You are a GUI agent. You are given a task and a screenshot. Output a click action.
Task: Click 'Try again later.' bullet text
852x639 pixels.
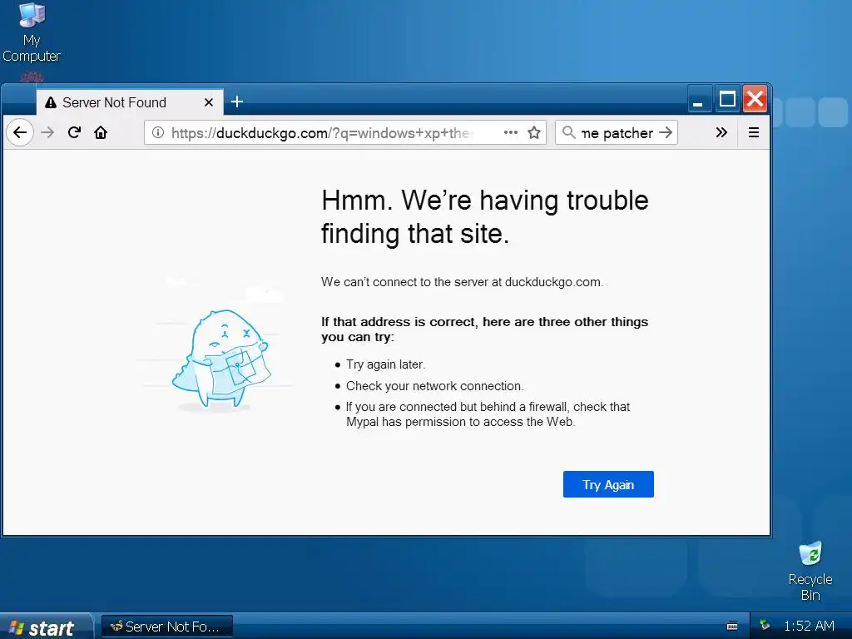[x=386, y=364]
